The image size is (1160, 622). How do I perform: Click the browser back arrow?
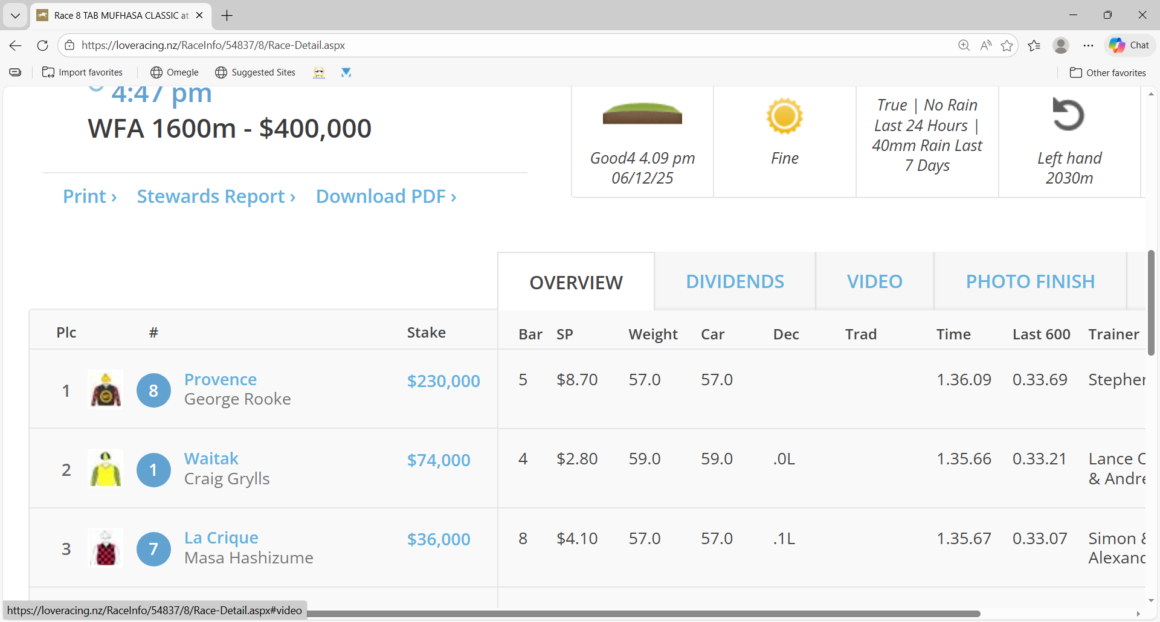tap(16, 45)
